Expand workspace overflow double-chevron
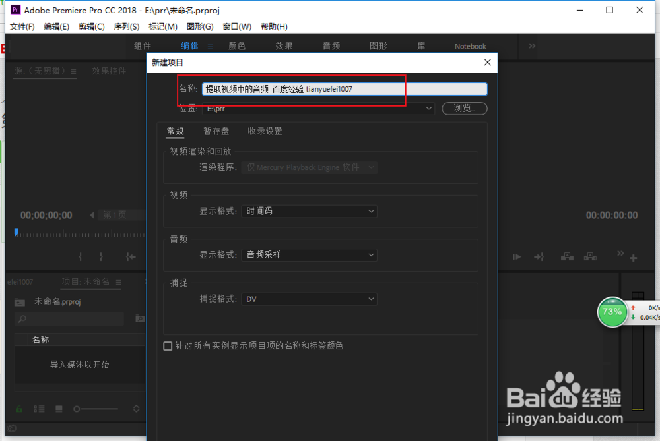Image resolution: width=660 pixels, height=441 pixels. point(532,46)
